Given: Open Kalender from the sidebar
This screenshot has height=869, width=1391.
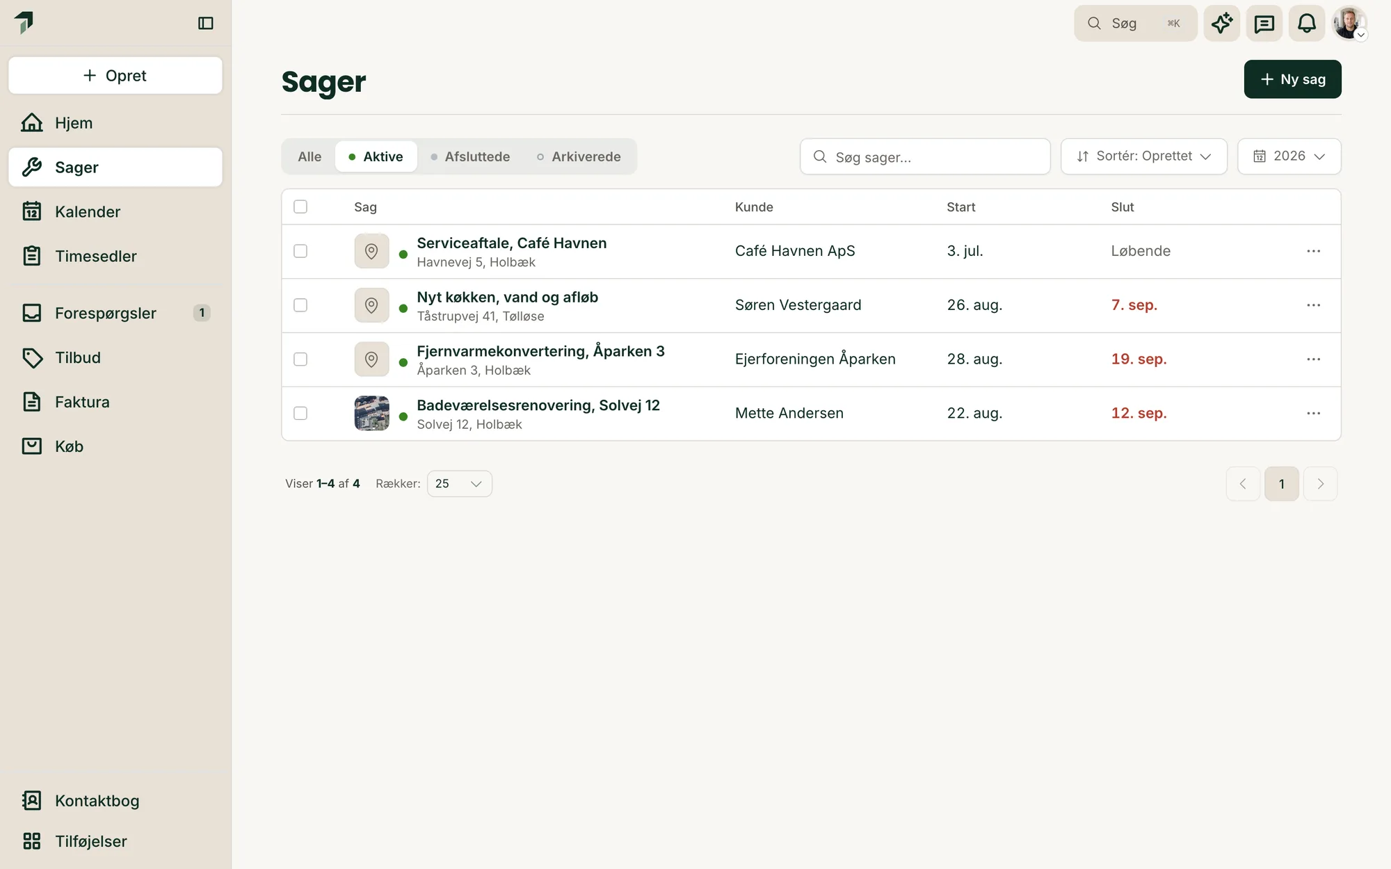Looking at the screenshot, I should (x=115, y=212).
